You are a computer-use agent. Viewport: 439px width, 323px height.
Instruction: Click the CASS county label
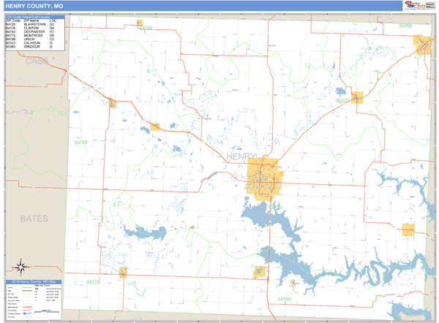coord(36,61)
